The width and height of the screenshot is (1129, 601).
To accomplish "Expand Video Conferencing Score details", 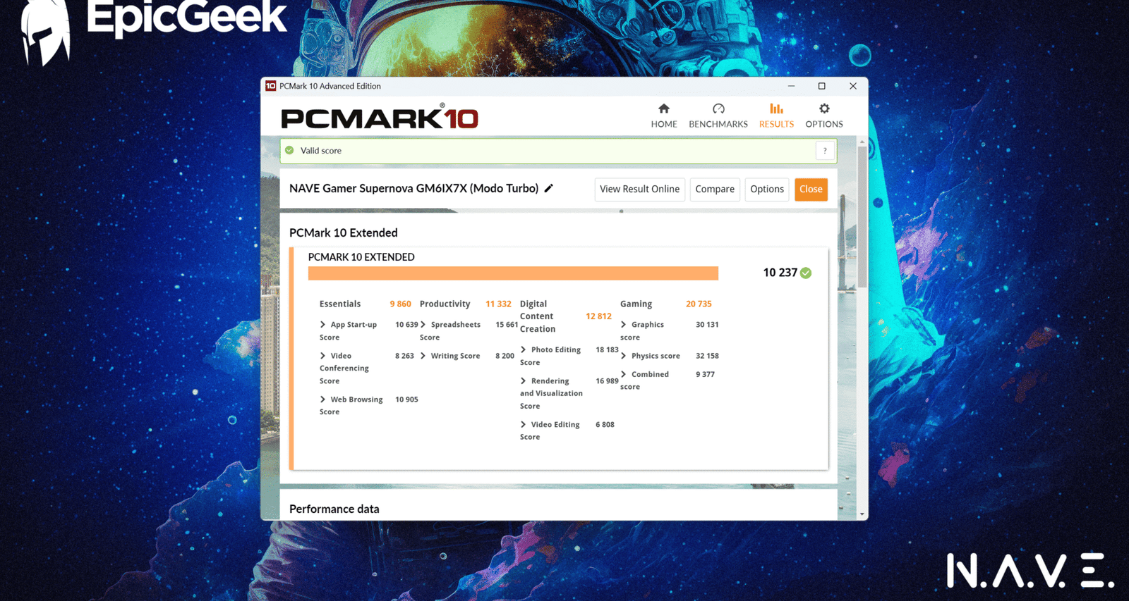I will (x=322, y=356).
